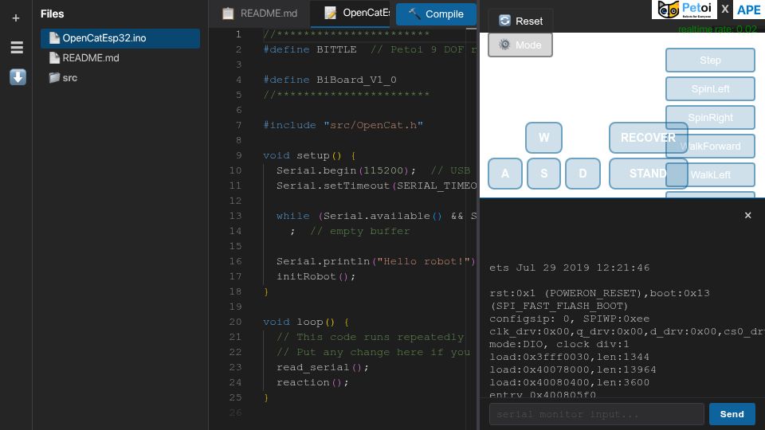
Task: Focus the serial monitor input field
Action: pos(596,414)
